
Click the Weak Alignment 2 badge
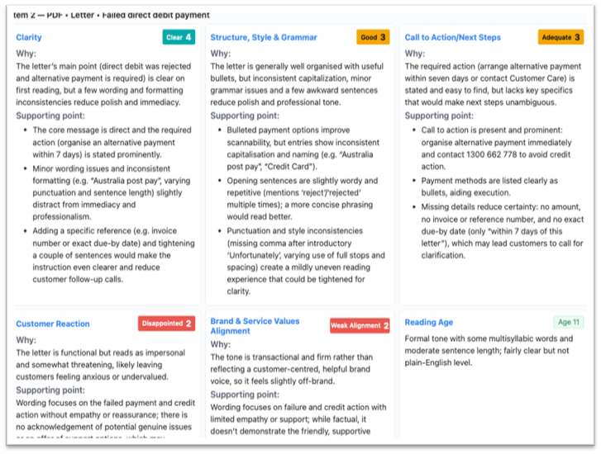click(360, 326)
